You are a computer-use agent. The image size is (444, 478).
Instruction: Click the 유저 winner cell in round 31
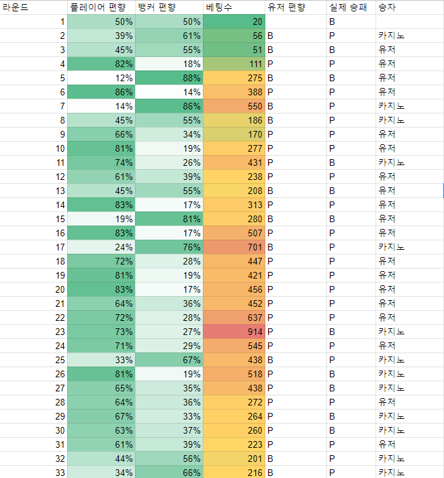pyautogui.click(x=410, y=444)
